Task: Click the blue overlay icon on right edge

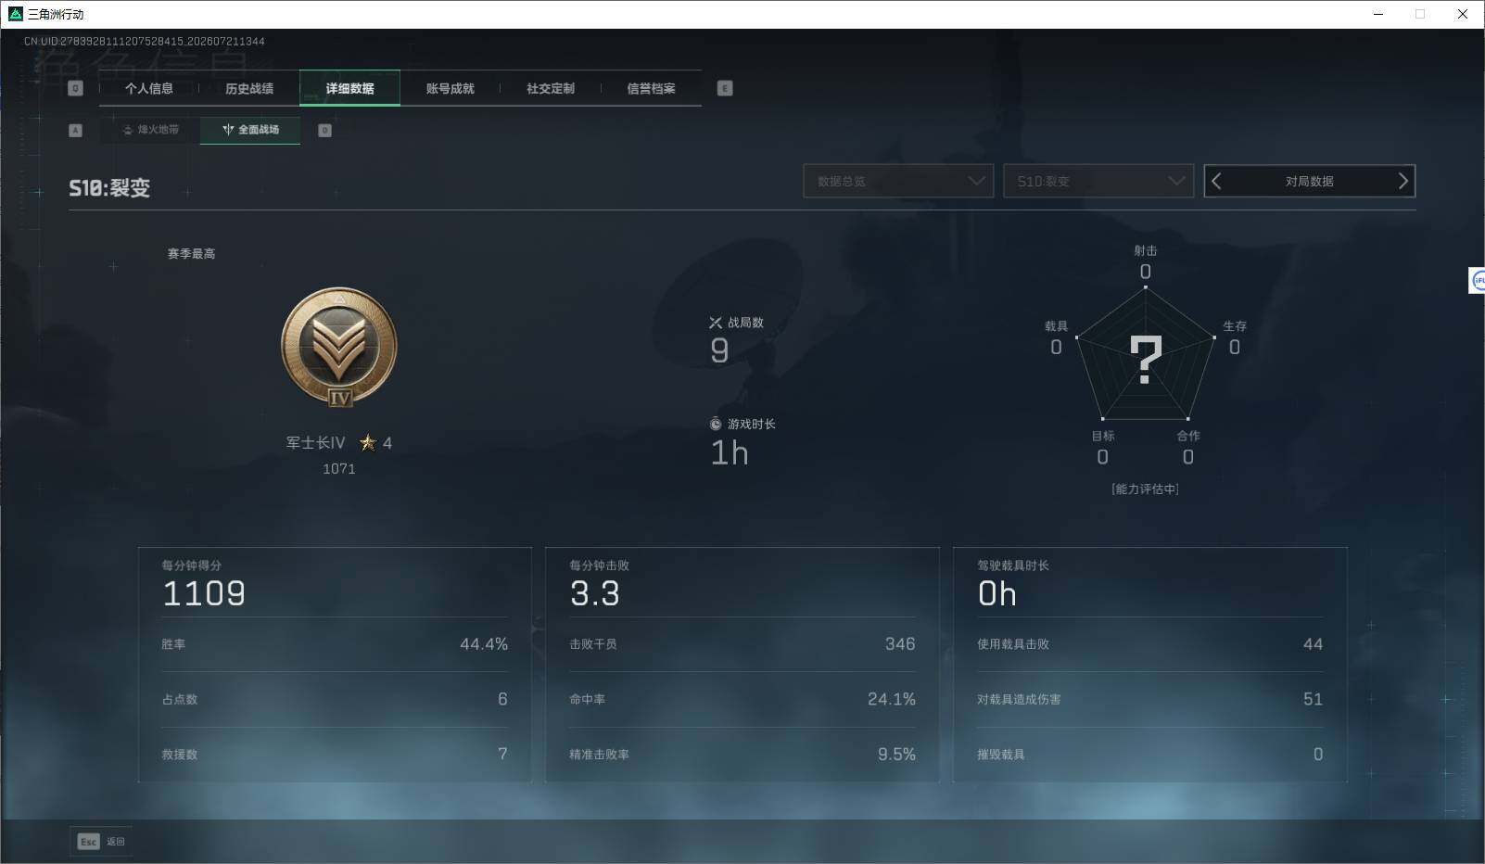Action: tap(1478, 280)
